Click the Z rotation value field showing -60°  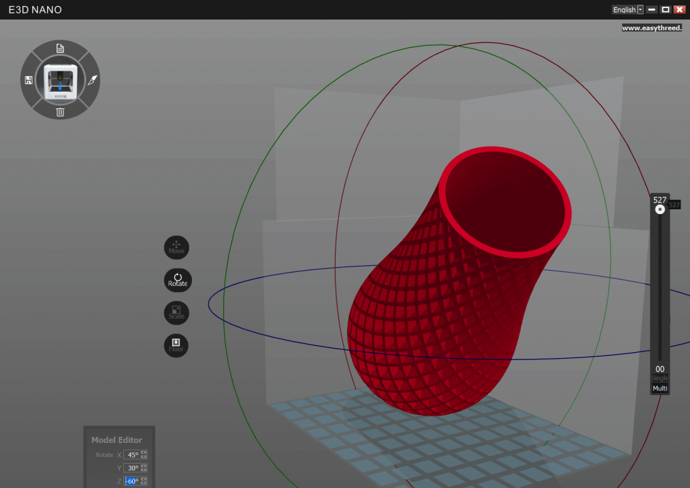[x=132, y=481]
